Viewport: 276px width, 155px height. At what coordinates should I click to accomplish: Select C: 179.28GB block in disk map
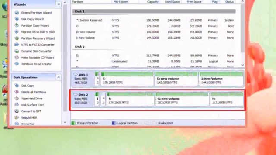[127, 79]
